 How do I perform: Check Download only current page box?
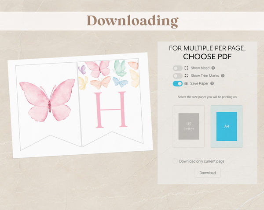[x=175, y=161]
